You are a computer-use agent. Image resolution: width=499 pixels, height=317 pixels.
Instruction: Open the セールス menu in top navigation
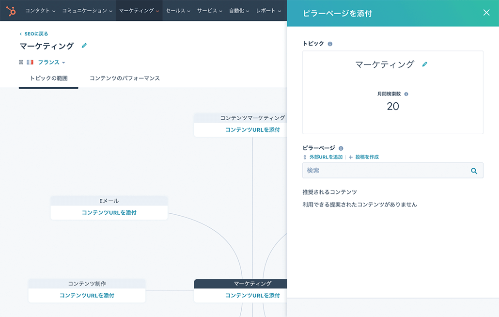pos(178,11)
